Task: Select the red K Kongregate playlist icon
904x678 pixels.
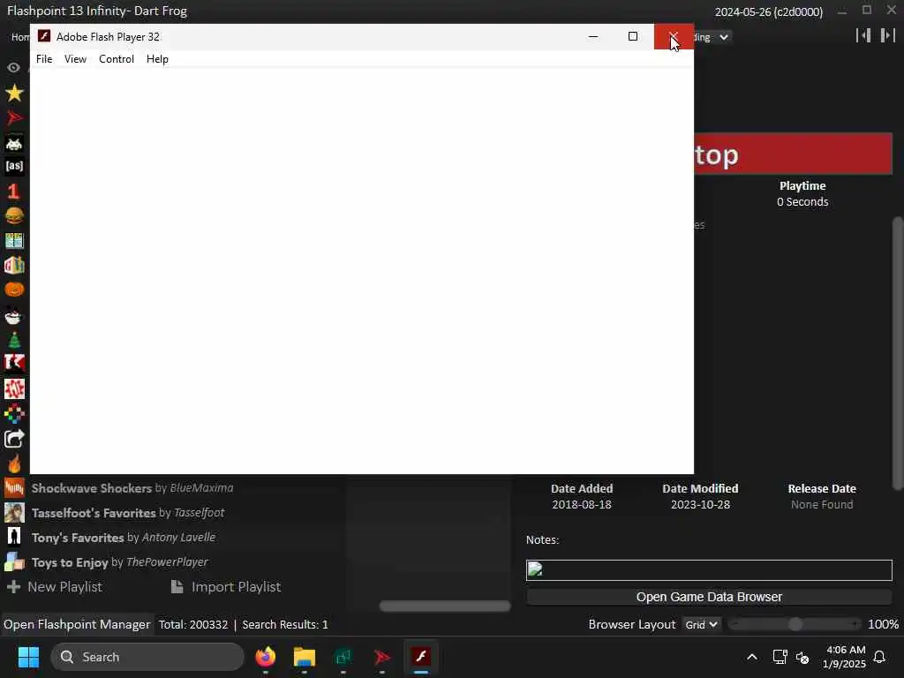Action: [14, 363]
